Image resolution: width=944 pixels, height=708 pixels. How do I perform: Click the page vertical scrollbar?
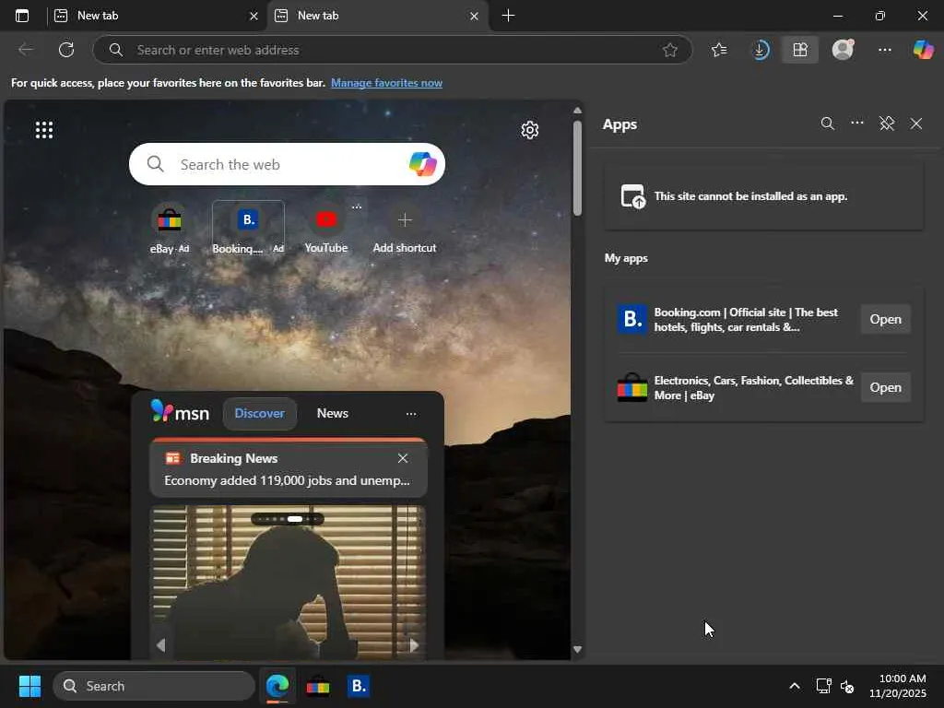click(577, 171)
